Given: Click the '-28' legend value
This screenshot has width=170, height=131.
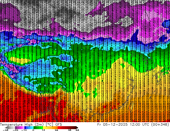Looking at the screenshot, I should click(5, 130).
